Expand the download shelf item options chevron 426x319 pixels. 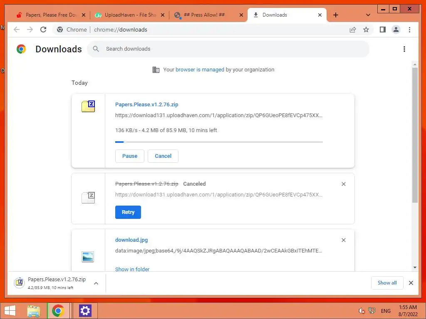click(x=96, y=283)
